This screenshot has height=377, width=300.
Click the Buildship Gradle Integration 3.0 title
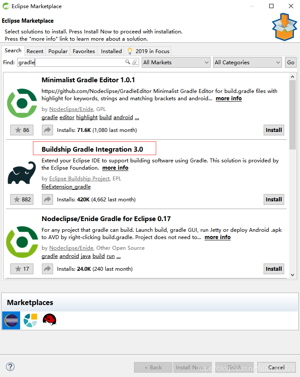coord(92,150)
